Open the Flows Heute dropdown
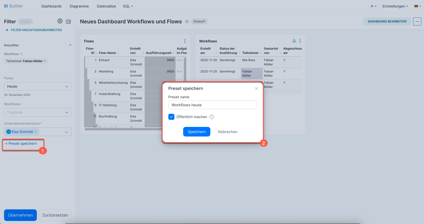The height and width of the screenshot is (224, 424). pyautogui.click(x=38, y=87)
